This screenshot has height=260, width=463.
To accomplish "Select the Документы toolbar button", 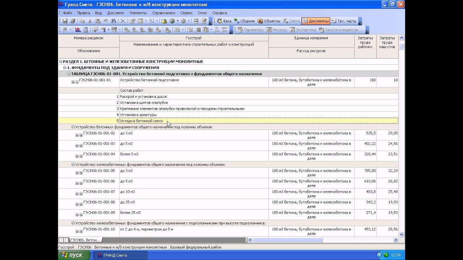I will coord(315,21).
